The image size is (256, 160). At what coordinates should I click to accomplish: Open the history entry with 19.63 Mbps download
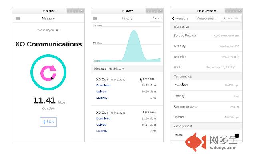pyautogui.click(x=127, y=89)
